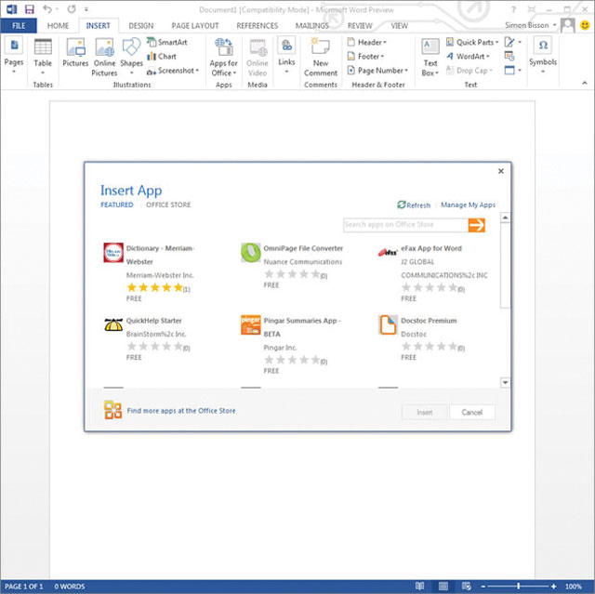Expand the Footer dropdown

click(x=382, y=57)
